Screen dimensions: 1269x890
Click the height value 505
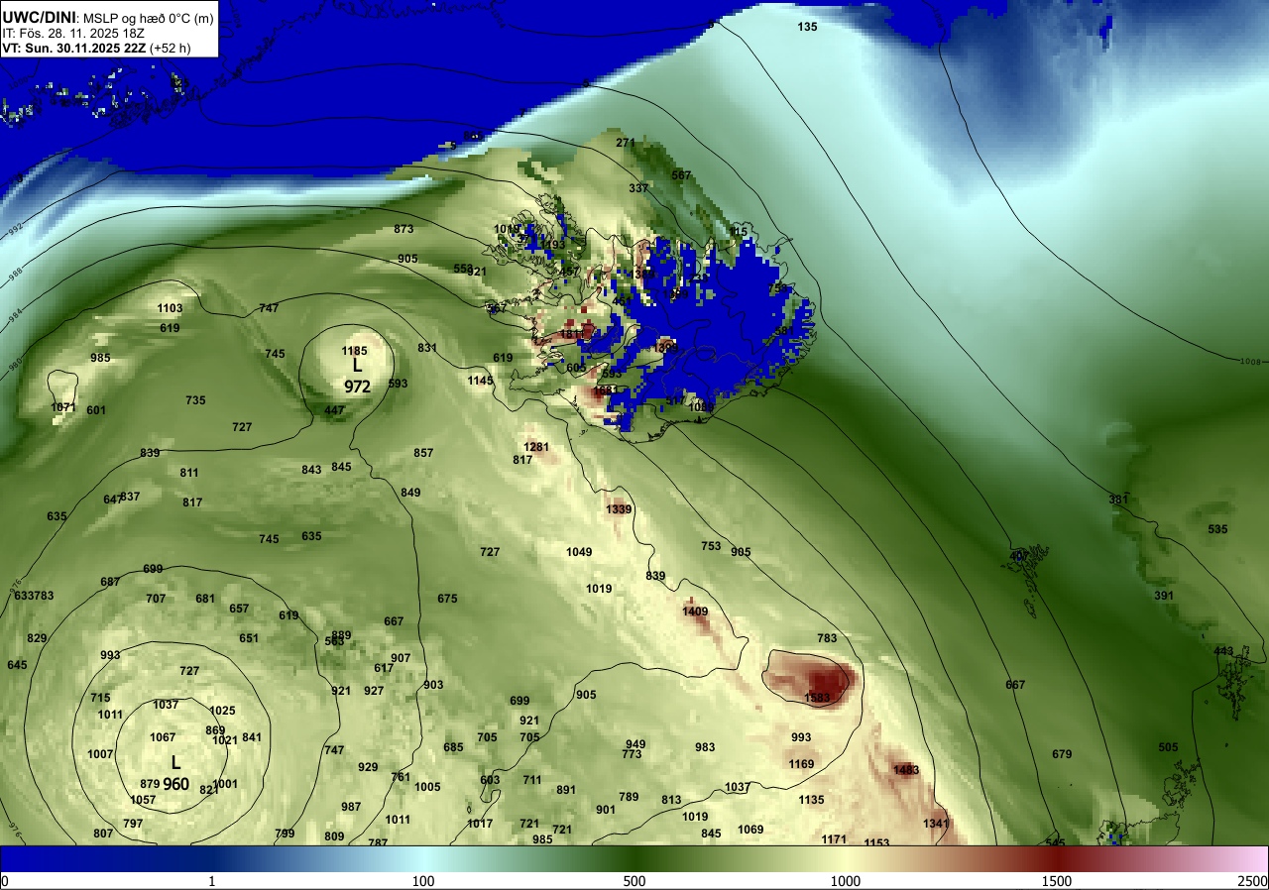(x=1168, y=747)
